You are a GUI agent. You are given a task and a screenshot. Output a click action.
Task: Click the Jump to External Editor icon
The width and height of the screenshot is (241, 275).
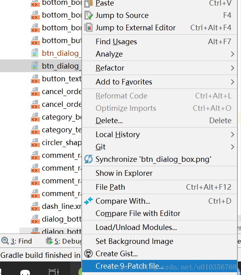88,27
